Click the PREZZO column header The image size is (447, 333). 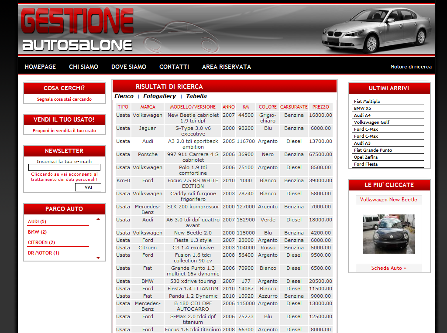click(x=321, y=107)
